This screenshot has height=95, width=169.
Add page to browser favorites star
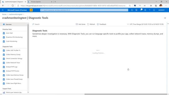click(x=130, y=6)
